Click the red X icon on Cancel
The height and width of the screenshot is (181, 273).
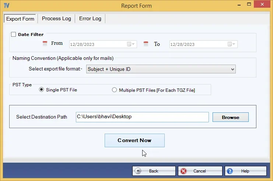coord(183,171)
